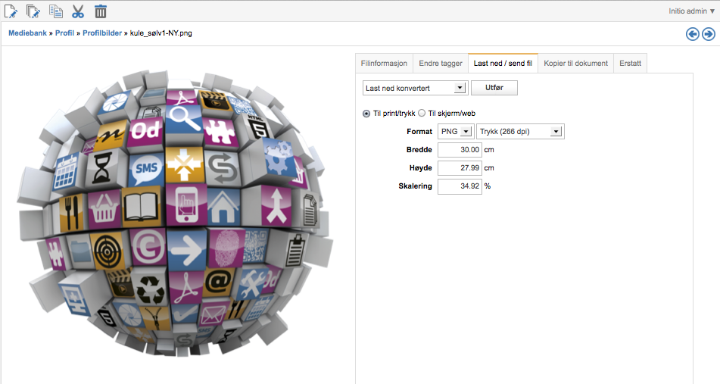
Task: Delete the file using trash icon
Action: [101, 11]
